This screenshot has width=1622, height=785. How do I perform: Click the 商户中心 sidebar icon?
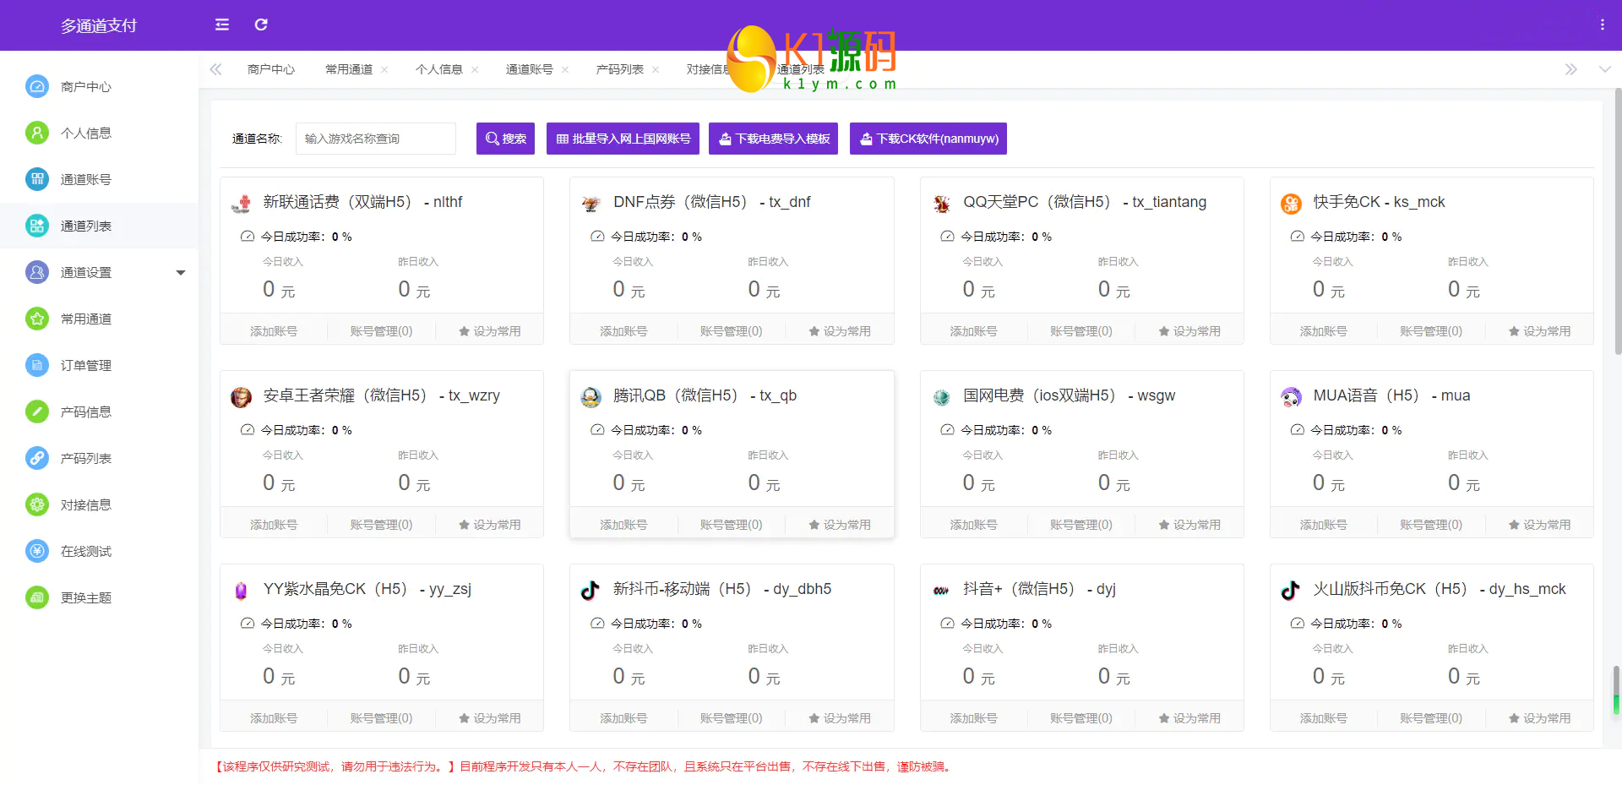point(36,86)
